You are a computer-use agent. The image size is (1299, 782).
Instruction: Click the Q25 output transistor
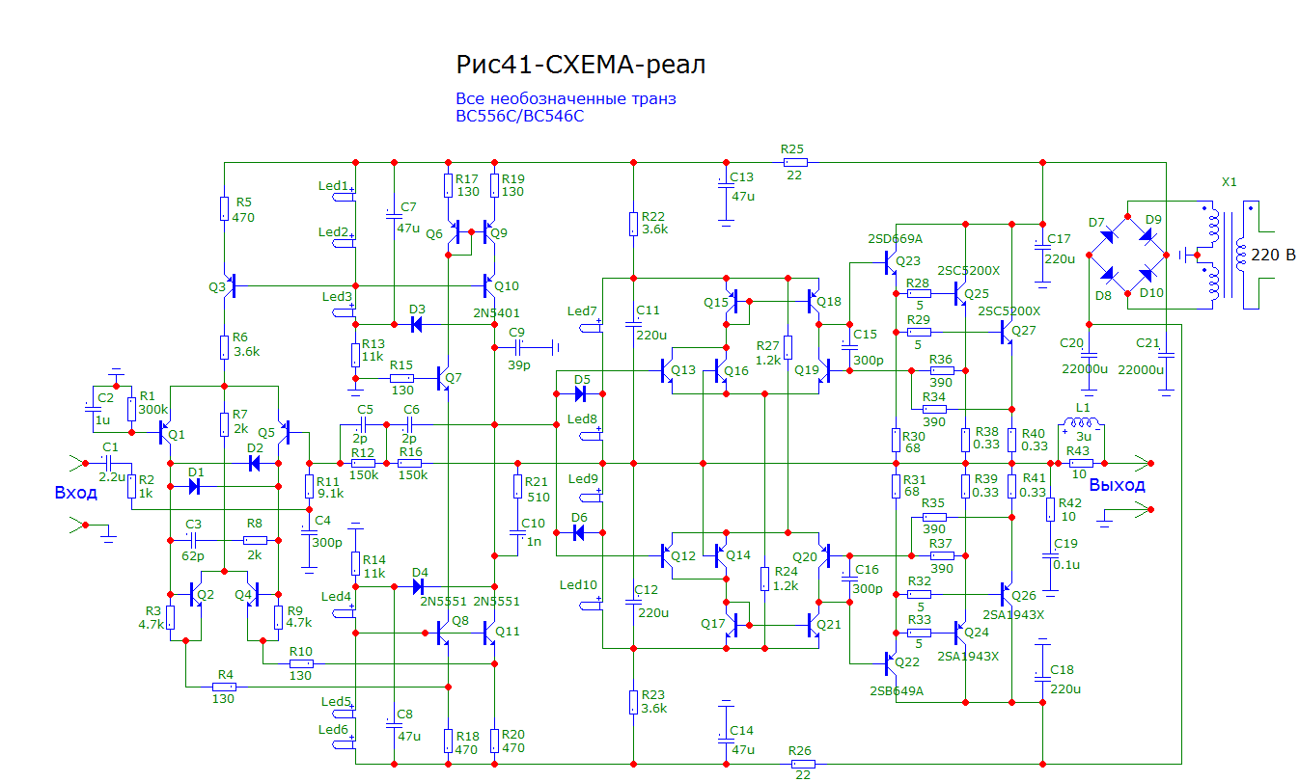coord(960,293)
